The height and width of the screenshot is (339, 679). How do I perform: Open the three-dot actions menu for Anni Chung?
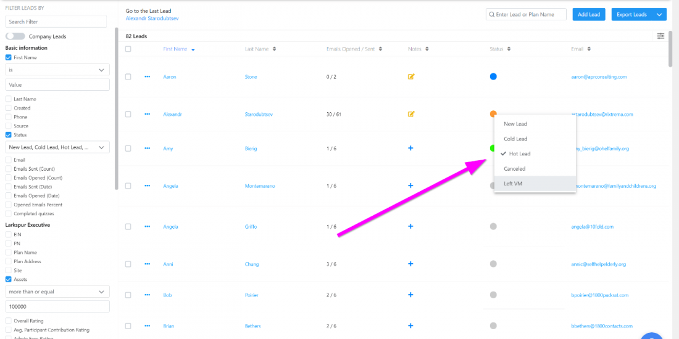[148, 264]
